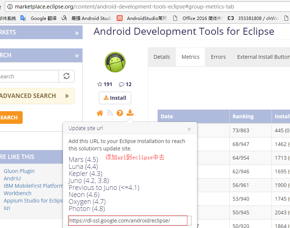Click the RSS feed icon
The width and height of the screenshot is (290, 228).
pyautogui.click(x=110, y=113)
